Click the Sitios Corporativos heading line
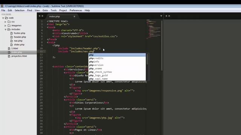The height and width of the screenshot is (135, 241). (89, 103)
